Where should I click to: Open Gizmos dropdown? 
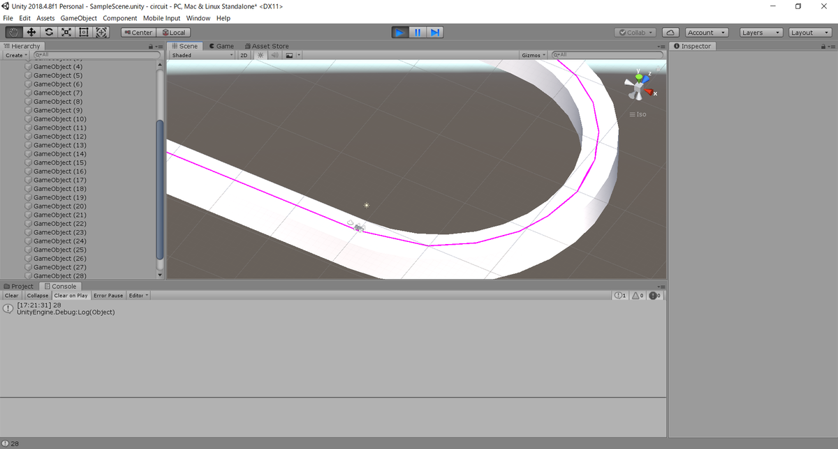pyautogui.click(x=534, y=54)
